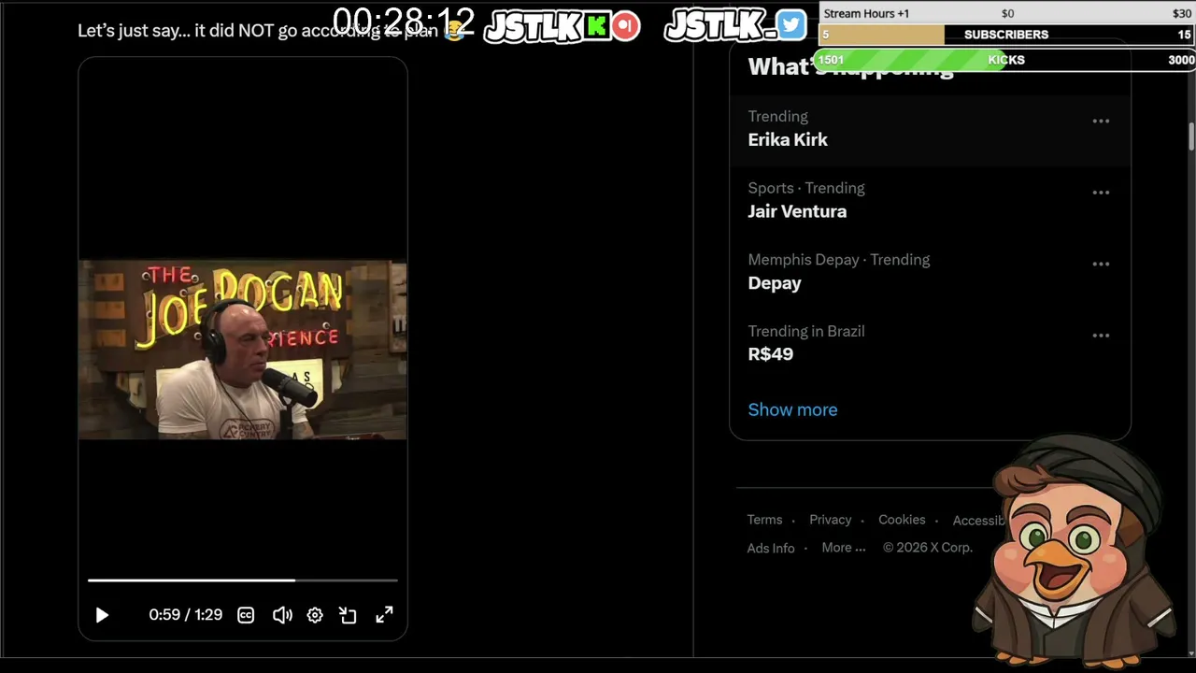Expand the More footer menu

(x=844, y=548)
